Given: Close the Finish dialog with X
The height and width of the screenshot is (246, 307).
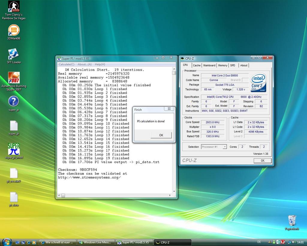Looking at the screenshot, I should pos(169,109).
